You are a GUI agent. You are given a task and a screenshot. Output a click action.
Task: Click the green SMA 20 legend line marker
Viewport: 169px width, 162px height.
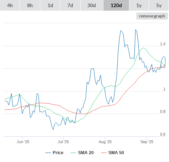pyautogui.click(x=73, y=153)
